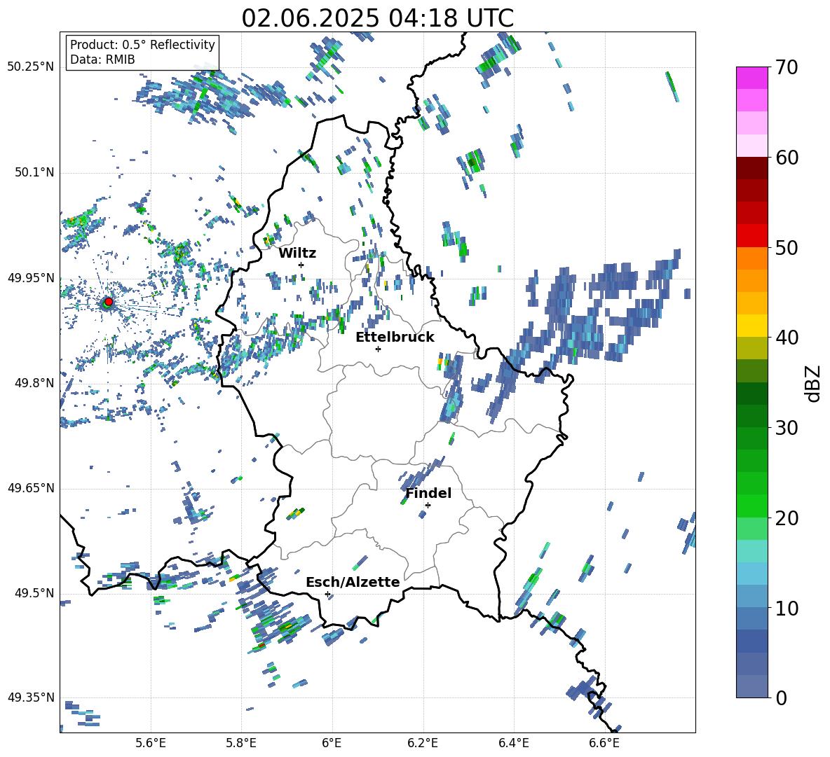The image size is (830, 757).
Task: Click the plot title 02.06.2025 04:18 UTC
Action: coord(377,18)
